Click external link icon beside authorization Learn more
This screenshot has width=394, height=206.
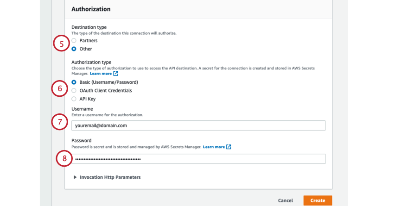(116, 74)
